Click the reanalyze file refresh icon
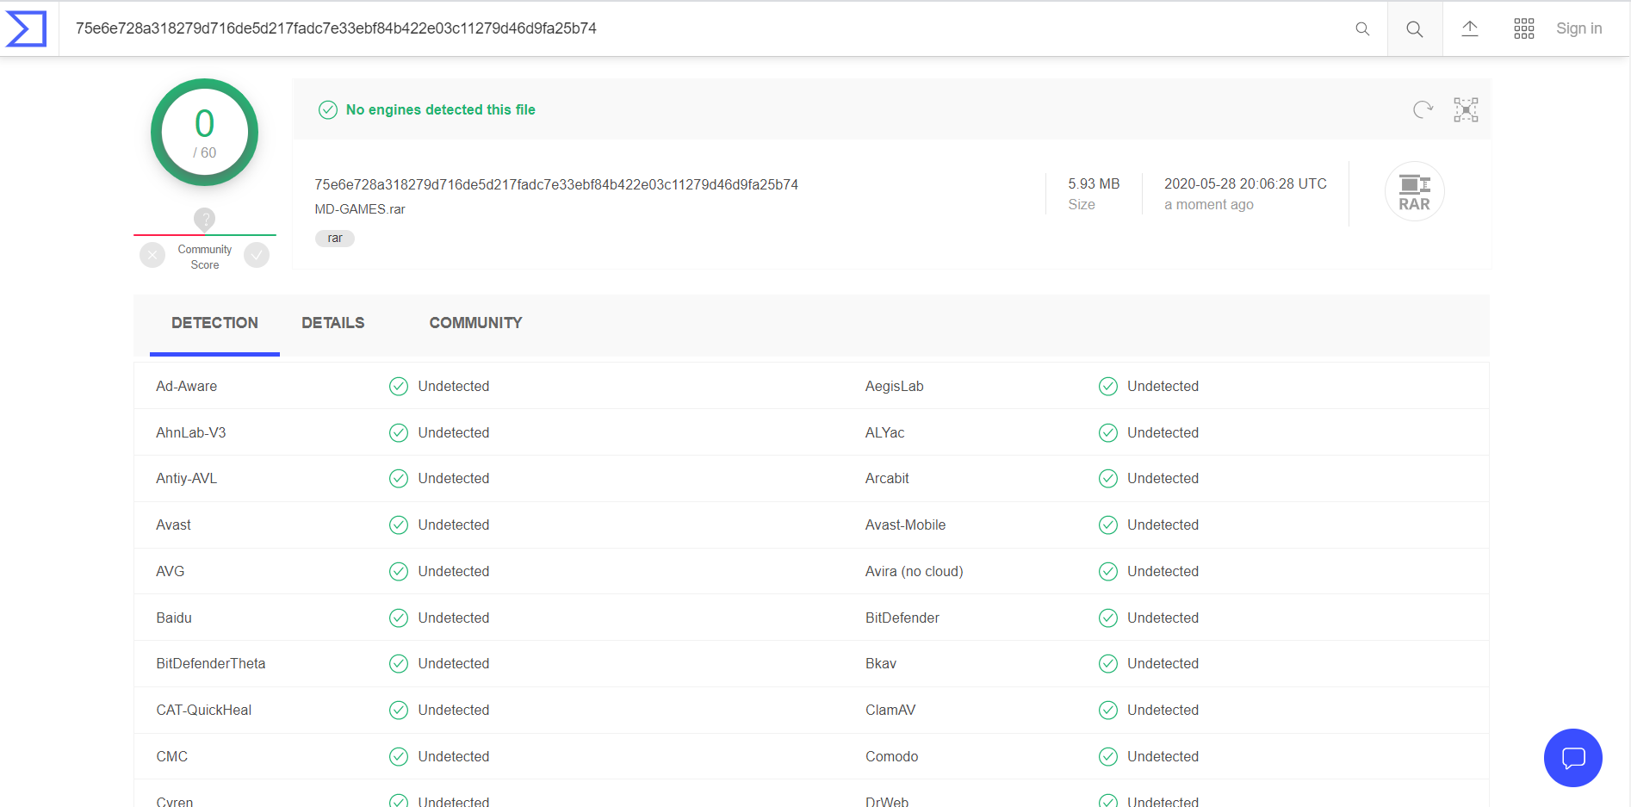The image size is (1631, 807). [x=1423, y=109]
